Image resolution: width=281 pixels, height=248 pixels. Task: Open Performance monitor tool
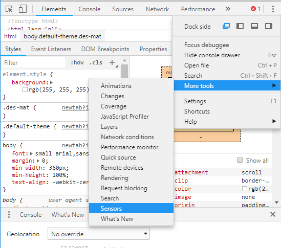tap(131, 147)
